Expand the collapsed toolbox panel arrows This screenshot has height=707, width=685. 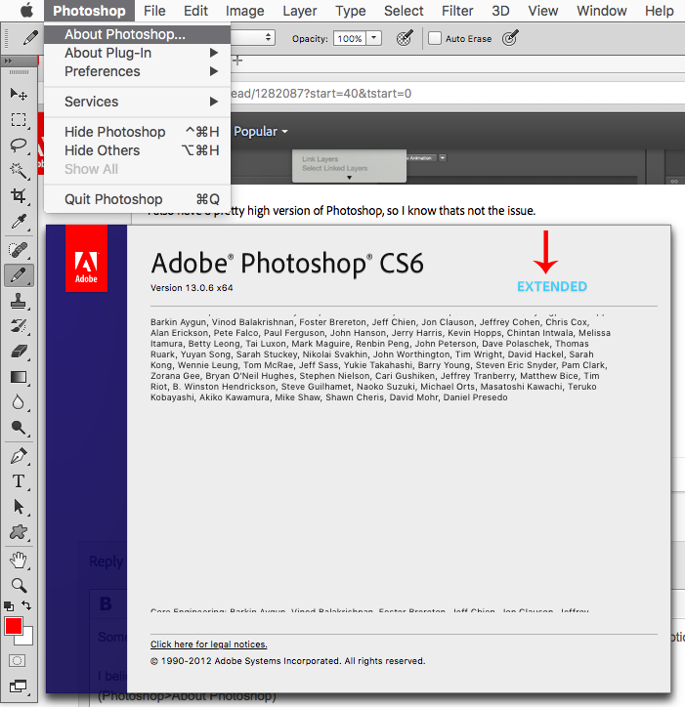(8, 61)
